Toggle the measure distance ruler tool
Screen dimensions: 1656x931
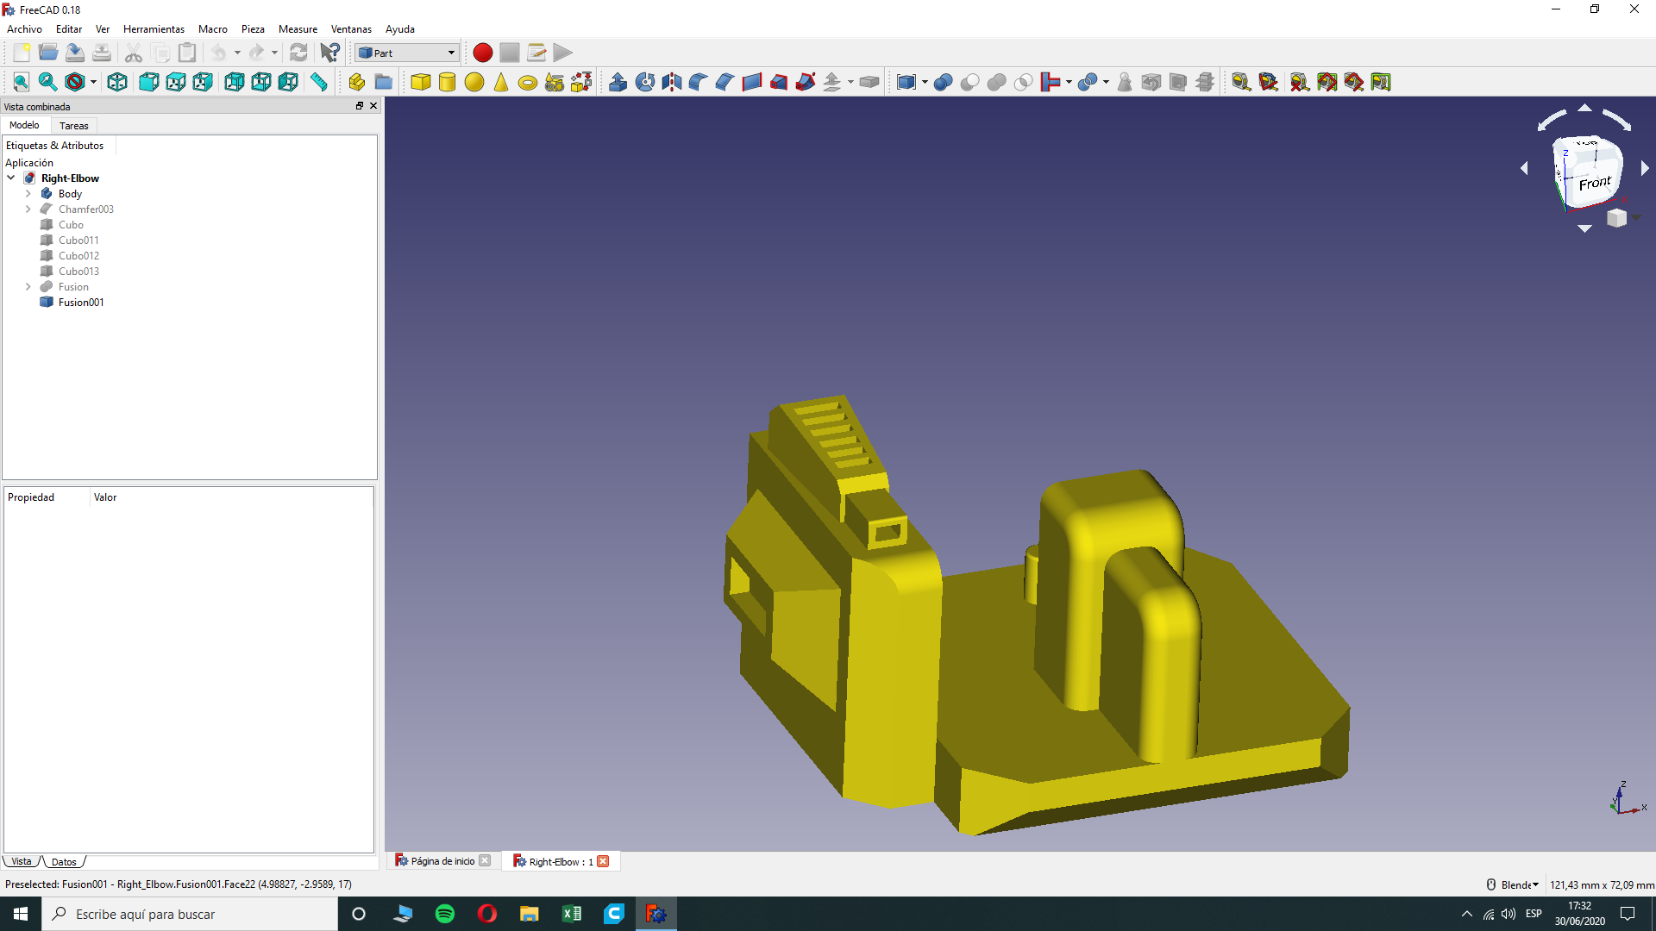pos(319,82)
